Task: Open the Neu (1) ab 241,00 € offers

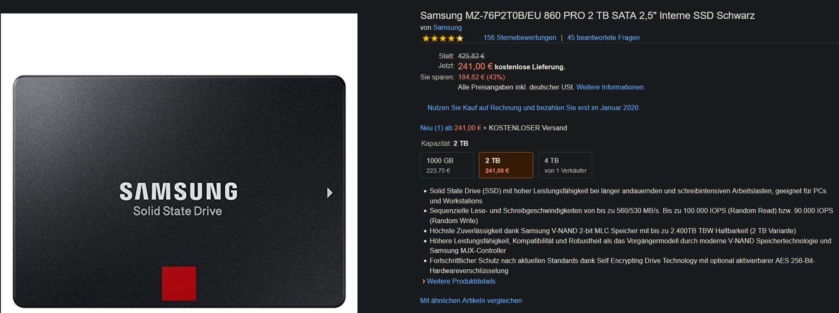Action: click(x=450, y=128)
